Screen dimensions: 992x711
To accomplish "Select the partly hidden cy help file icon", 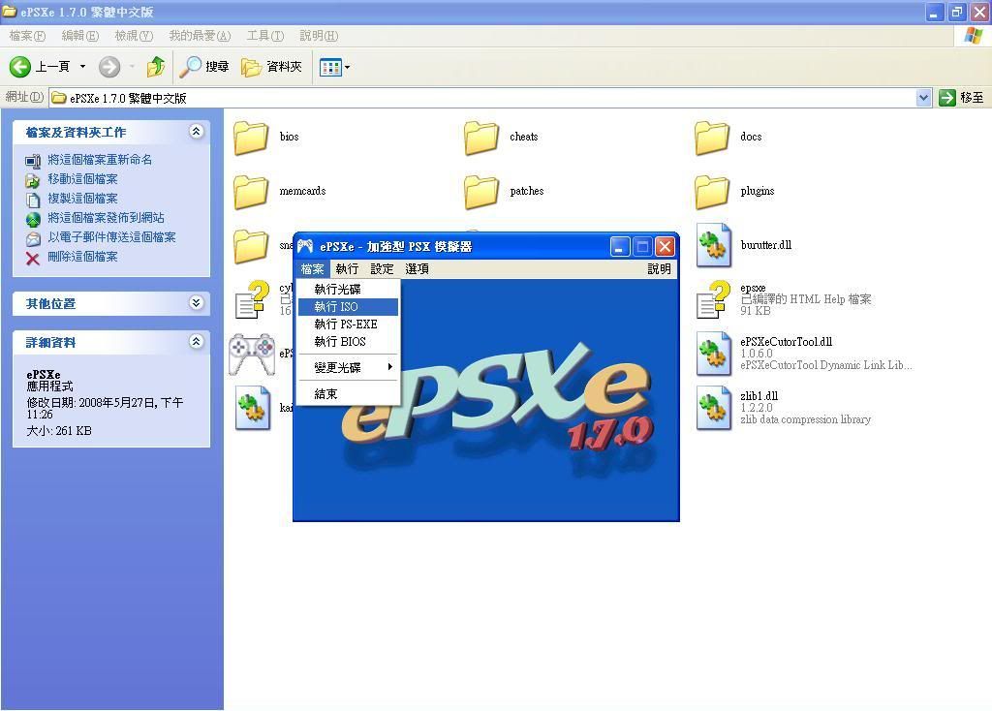I will point(253,299).
